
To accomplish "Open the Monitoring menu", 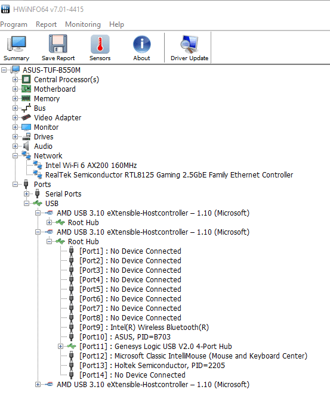I will click(x=83, y=24).
